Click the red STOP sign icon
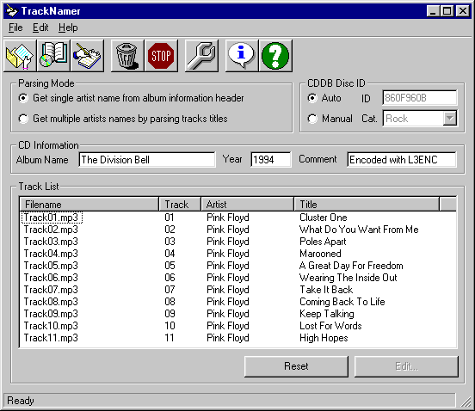475x411 pixels. pos(161,56)
